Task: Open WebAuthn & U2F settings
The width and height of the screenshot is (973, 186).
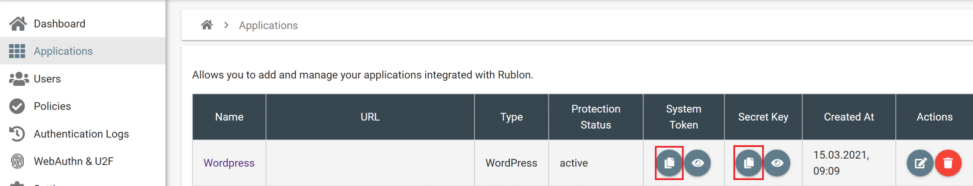Action: (73, 161)
